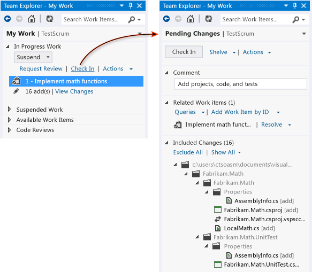Viewport: 312px width, 272px height.
Task: Click Refresh icon in right Pending Changes panel
Action: (x=209, y=19)
